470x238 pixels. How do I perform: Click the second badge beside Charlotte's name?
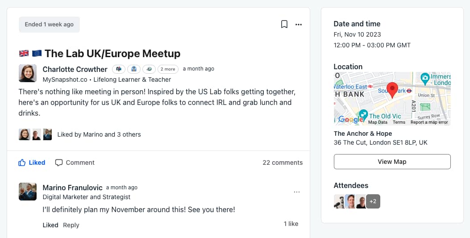[x=134, y=69]
